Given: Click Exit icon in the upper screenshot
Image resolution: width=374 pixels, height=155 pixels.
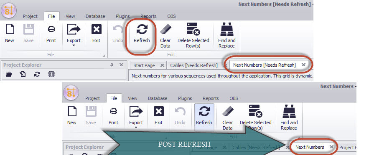Looking at the screenshot, I should pyautogui.click(x=97, y=30).
